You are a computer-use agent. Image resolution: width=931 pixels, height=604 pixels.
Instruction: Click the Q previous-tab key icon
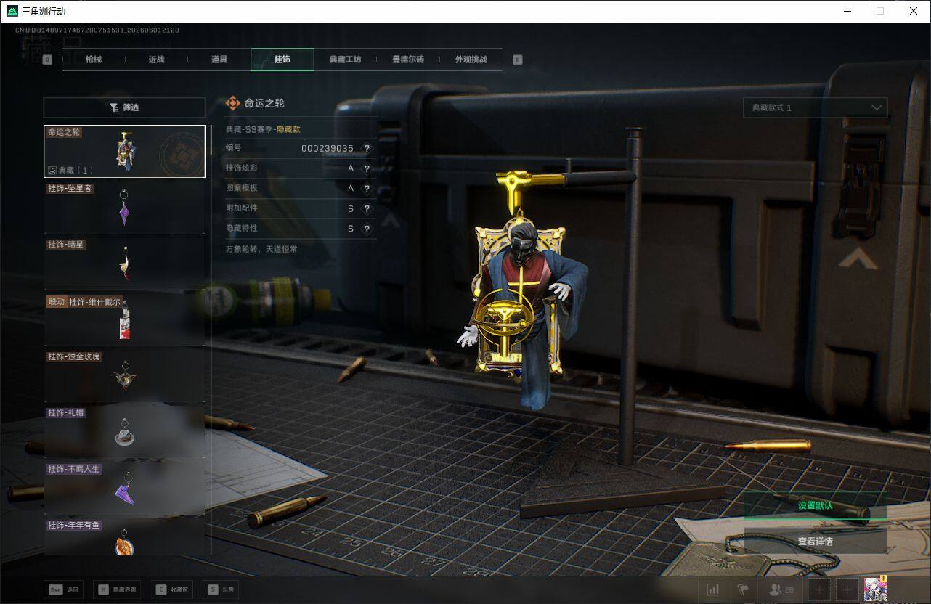coord(47,60)
